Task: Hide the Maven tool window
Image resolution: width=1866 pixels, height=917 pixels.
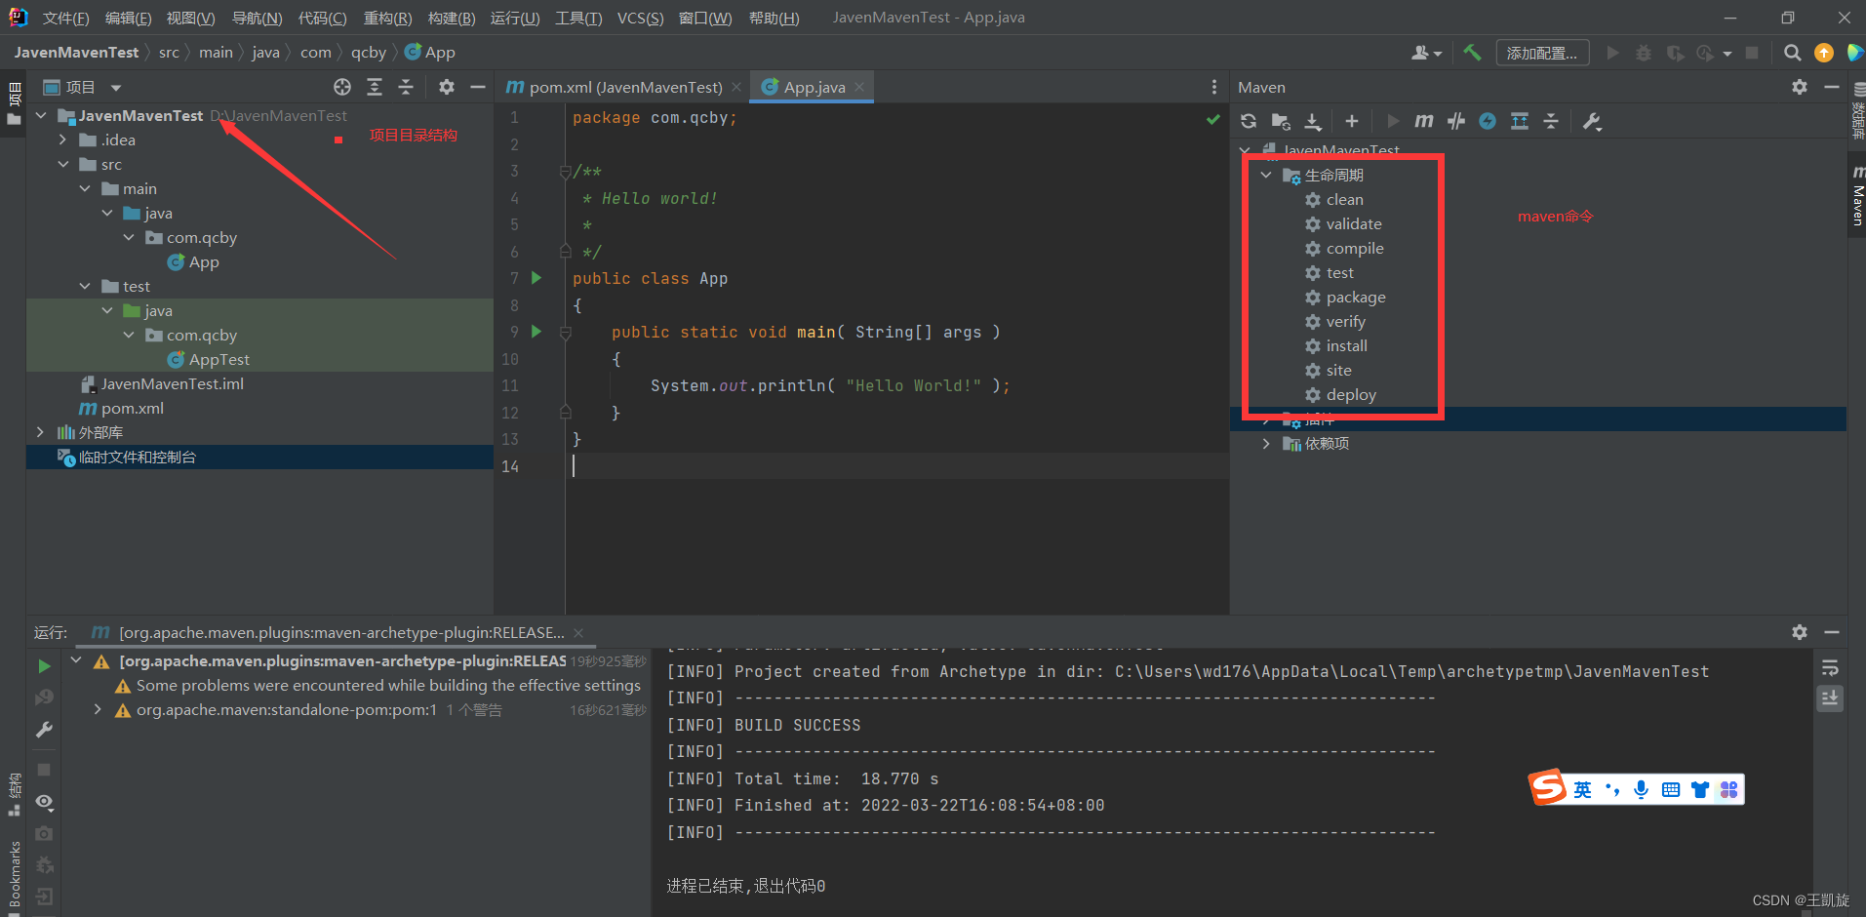Action: [x=1832, y=87]
